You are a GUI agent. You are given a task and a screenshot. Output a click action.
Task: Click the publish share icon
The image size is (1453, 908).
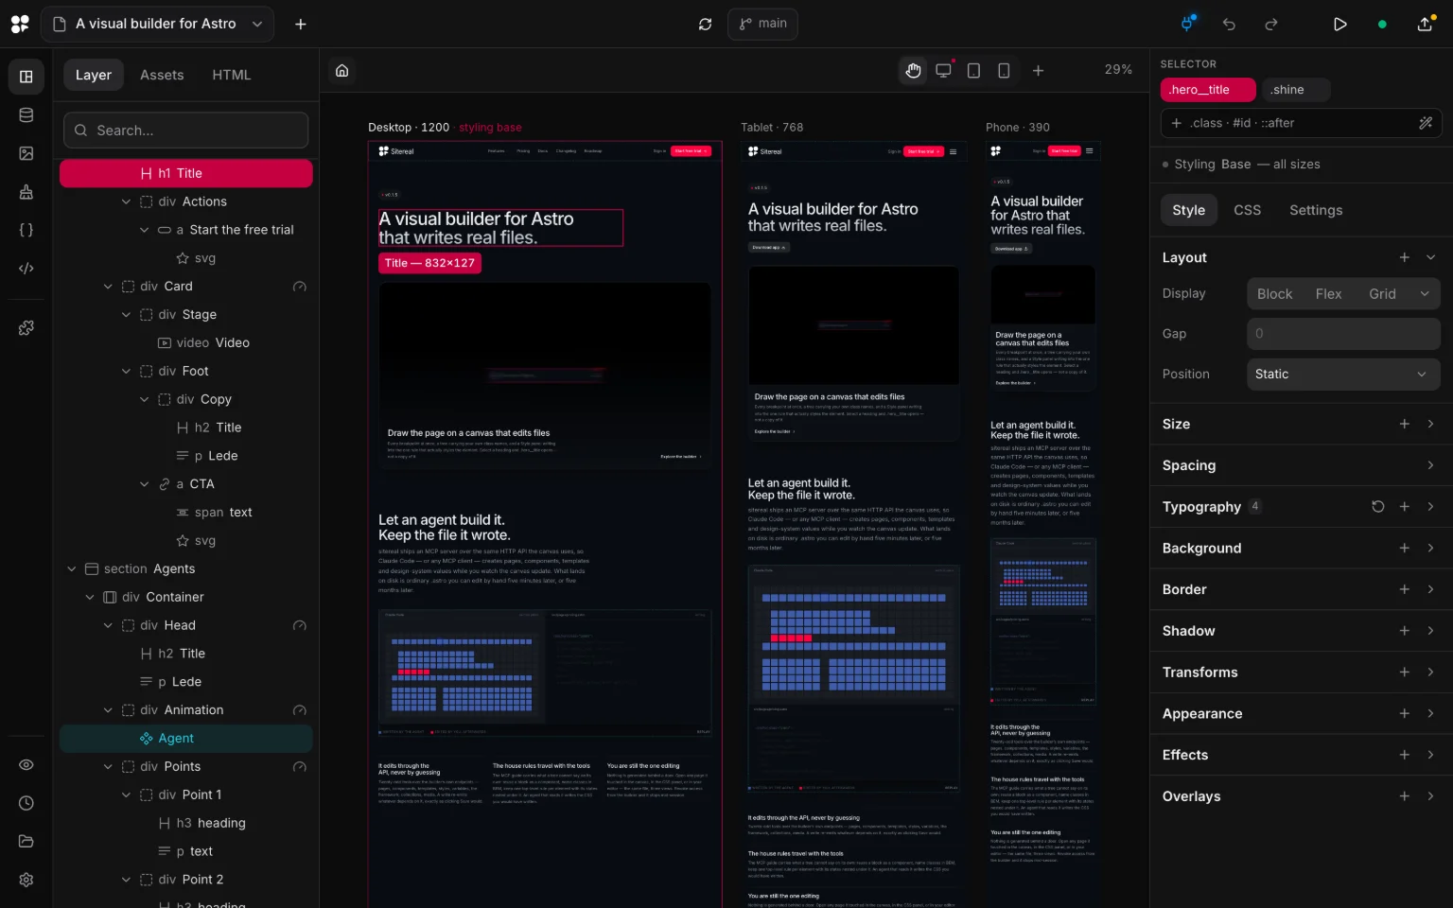[x=1425, y=25]
